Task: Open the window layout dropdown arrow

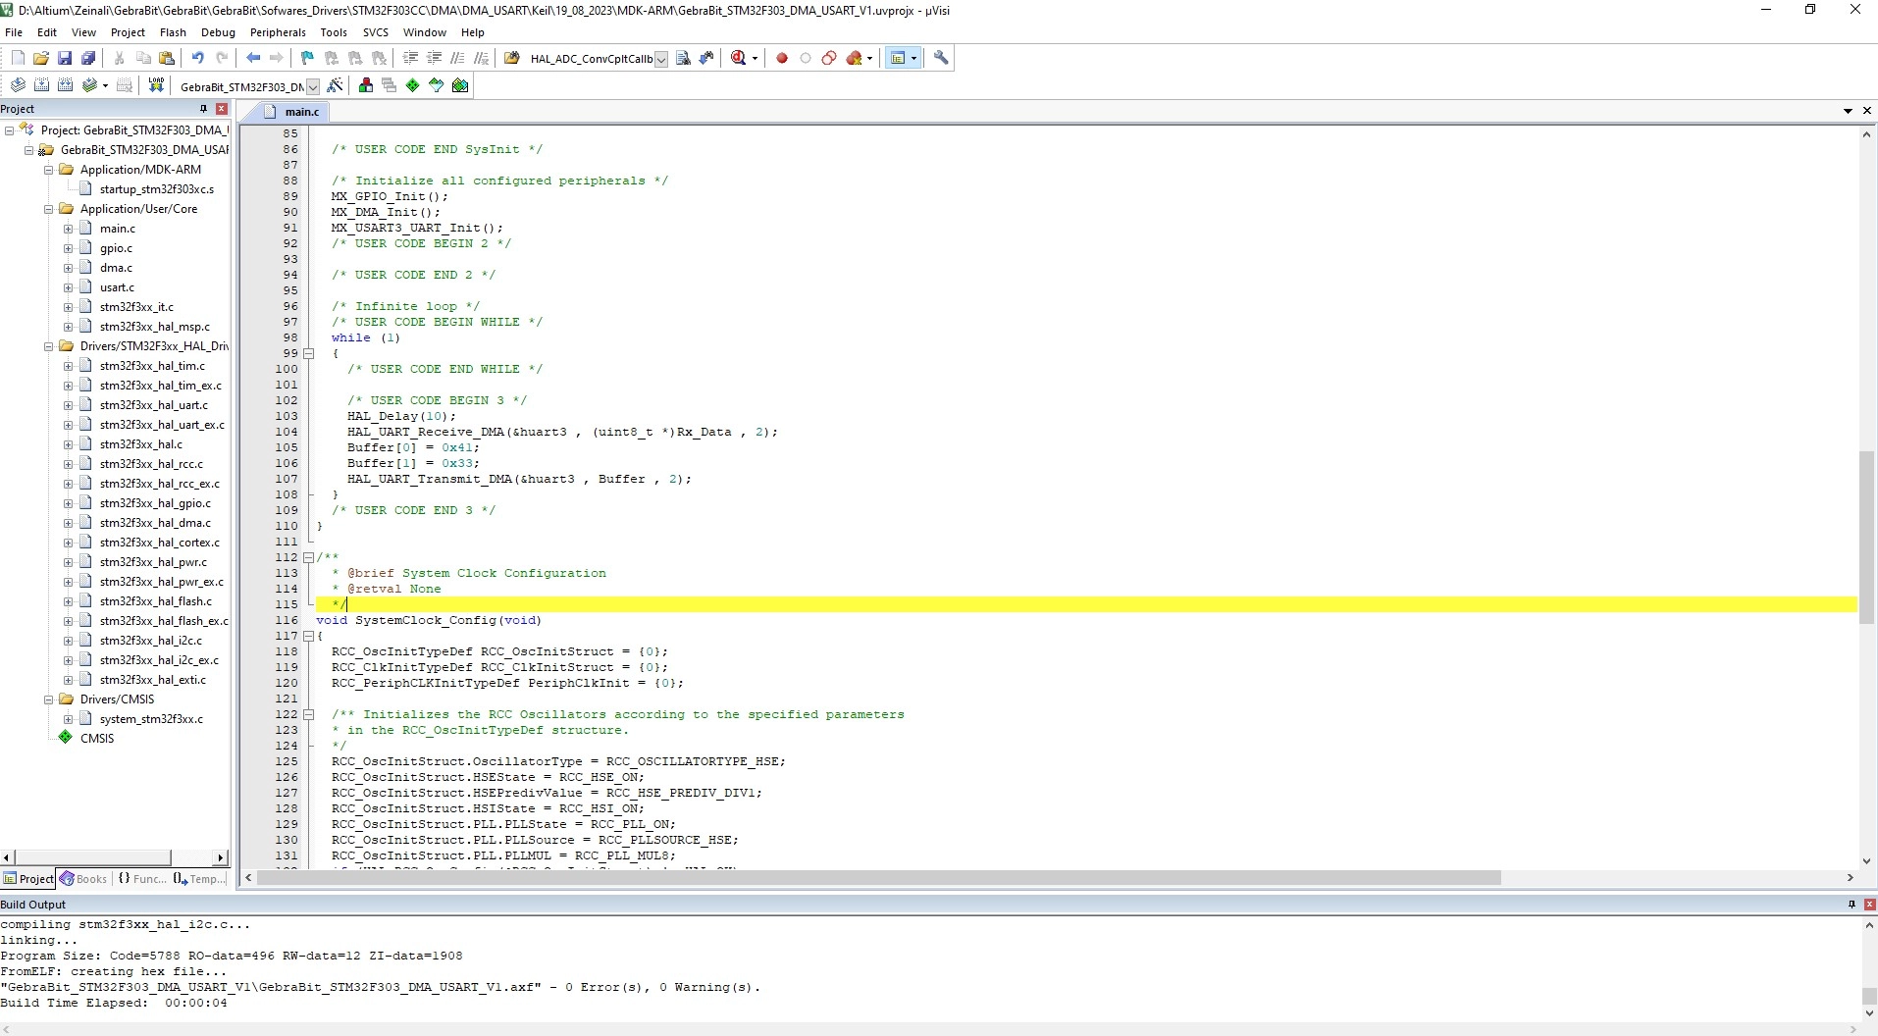Action: 914,58
